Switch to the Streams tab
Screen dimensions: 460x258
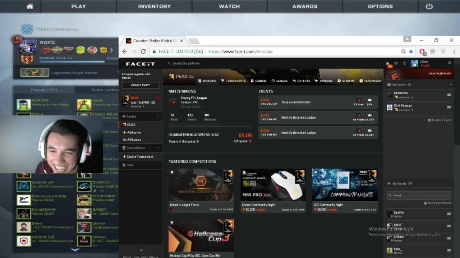coord(346,81)
